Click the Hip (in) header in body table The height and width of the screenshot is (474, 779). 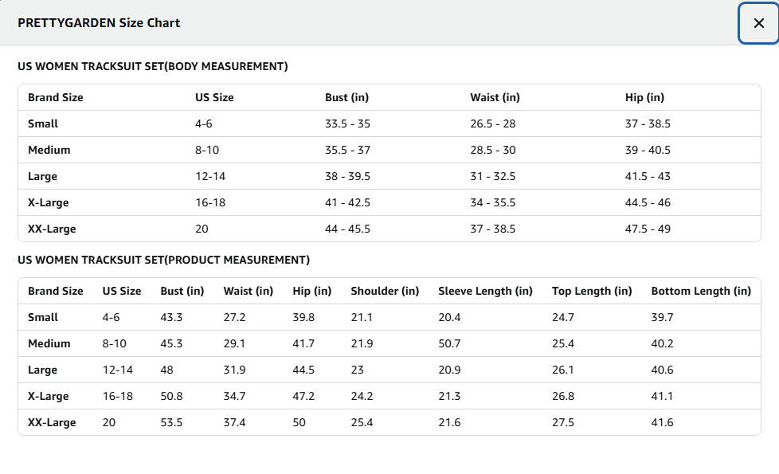point(644,97)
